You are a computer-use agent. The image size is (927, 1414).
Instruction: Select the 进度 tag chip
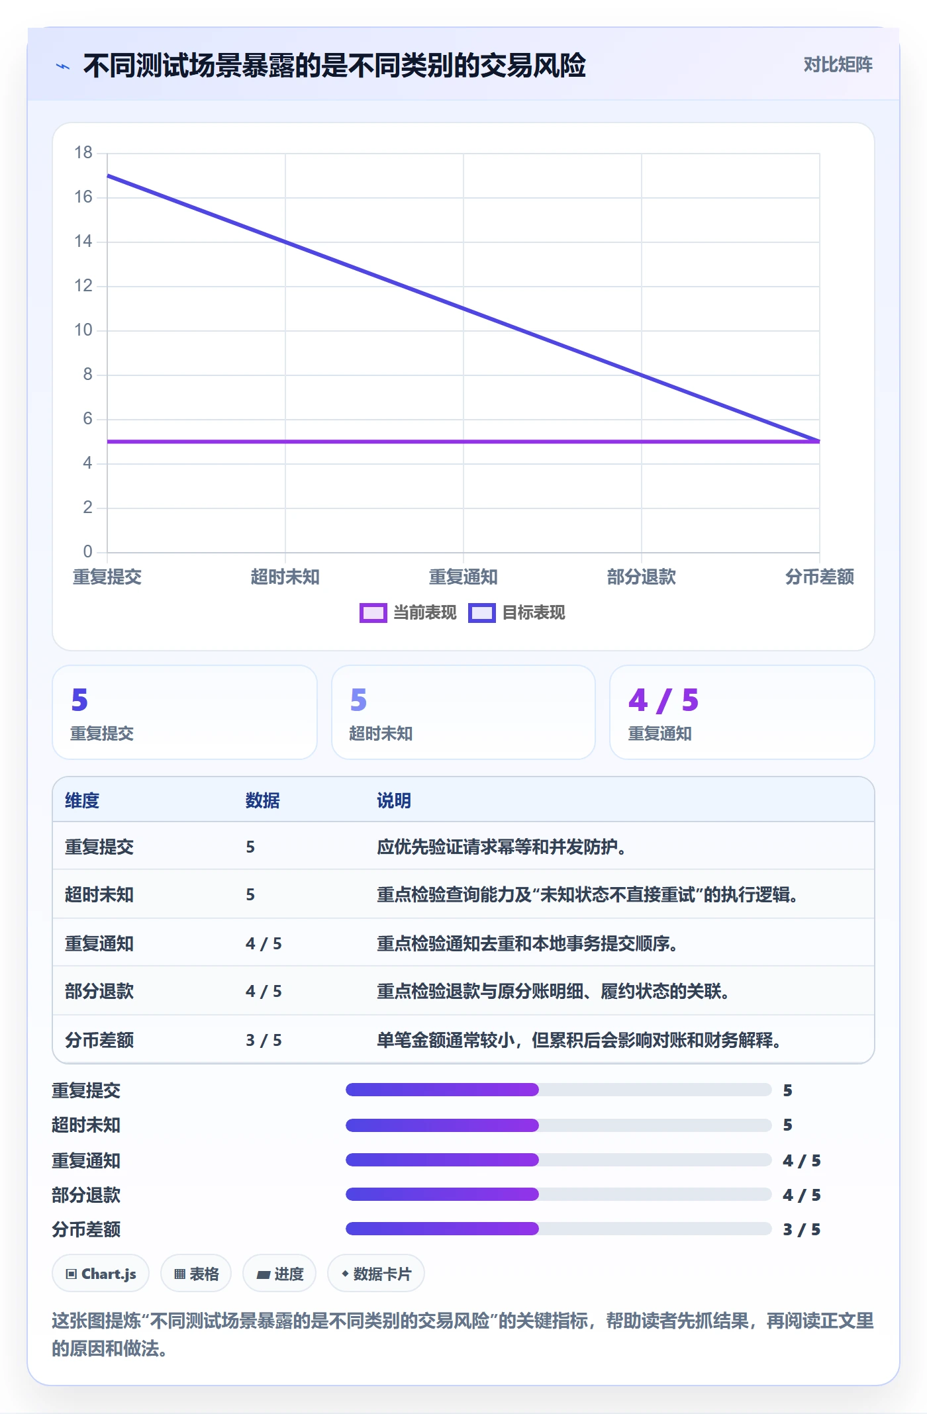tap(279, 1274)
